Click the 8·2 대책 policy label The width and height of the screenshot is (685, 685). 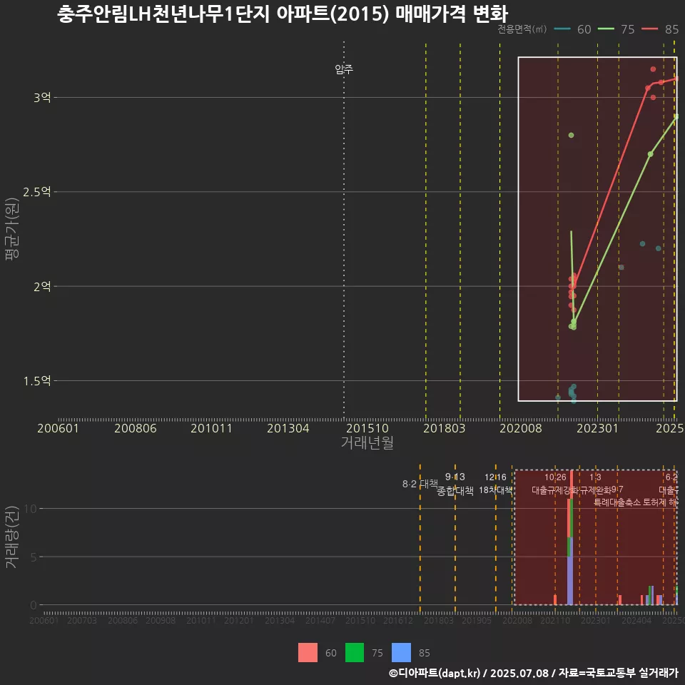point(420,484)
